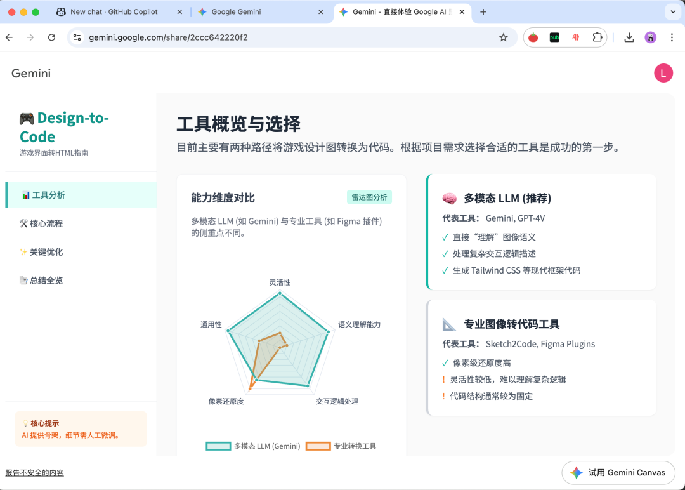Click the 雷达图分析 badge
Screen dimensions: 685x490
coord(370,197)
